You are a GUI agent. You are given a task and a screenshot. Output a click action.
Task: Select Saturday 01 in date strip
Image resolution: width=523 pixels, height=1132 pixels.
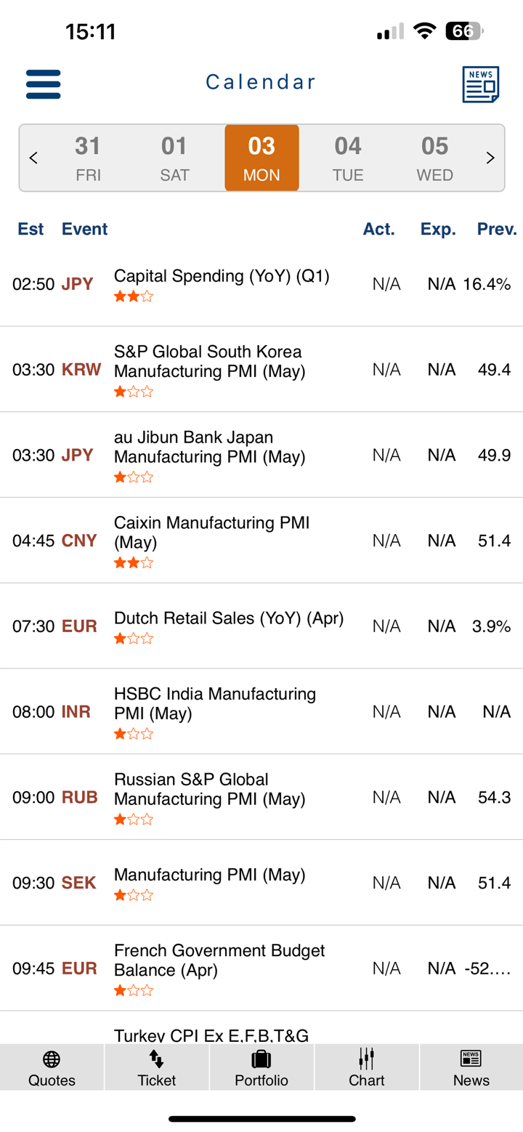[174, 158]
